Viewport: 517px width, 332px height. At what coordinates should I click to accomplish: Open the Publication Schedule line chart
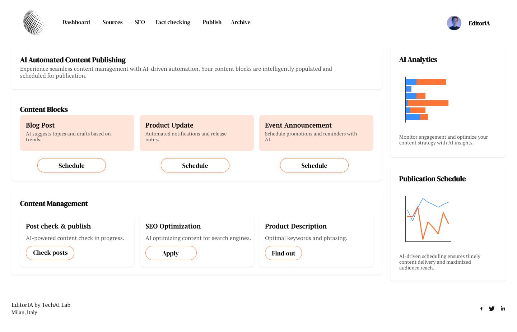[428, 219]
